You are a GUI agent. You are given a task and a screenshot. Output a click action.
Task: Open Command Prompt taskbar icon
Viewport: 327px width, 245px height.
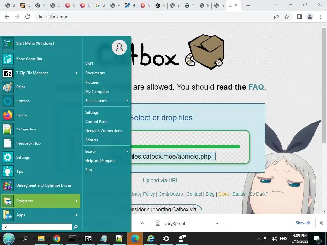pyautogui.click(x=72, y=239)
